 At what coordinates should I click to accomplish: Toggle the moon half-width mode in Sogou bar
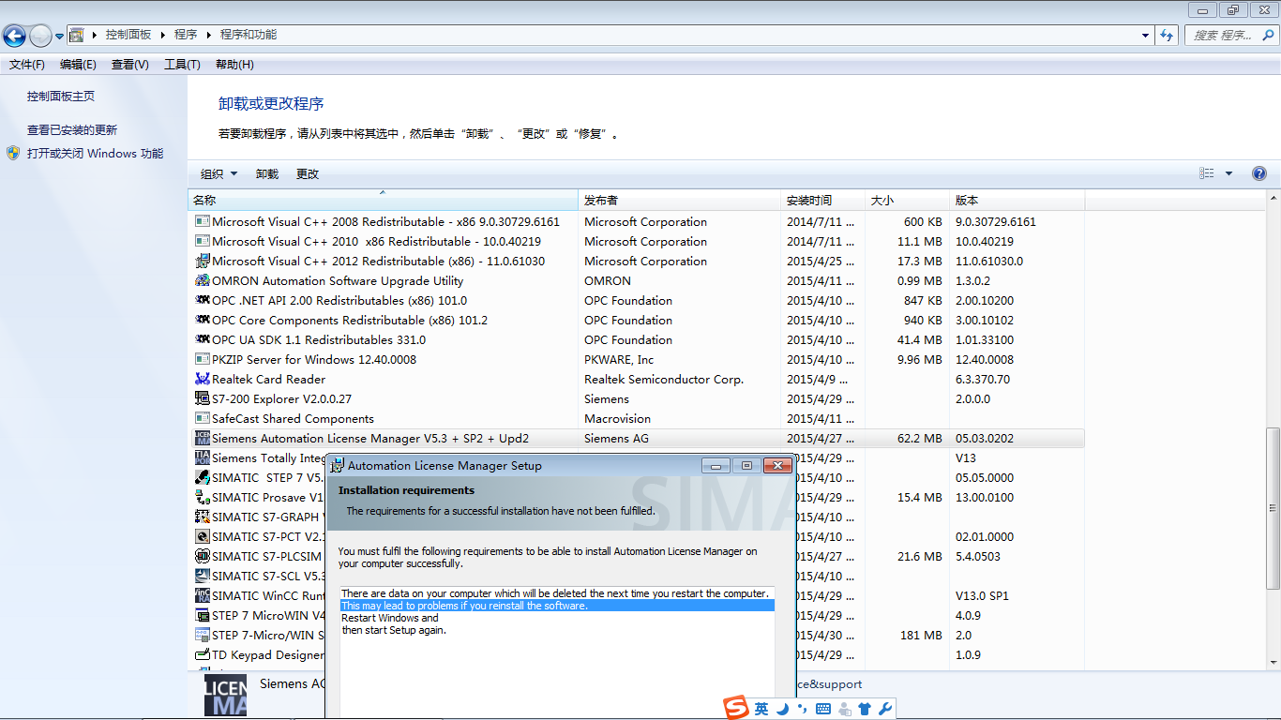pos(782,710)
